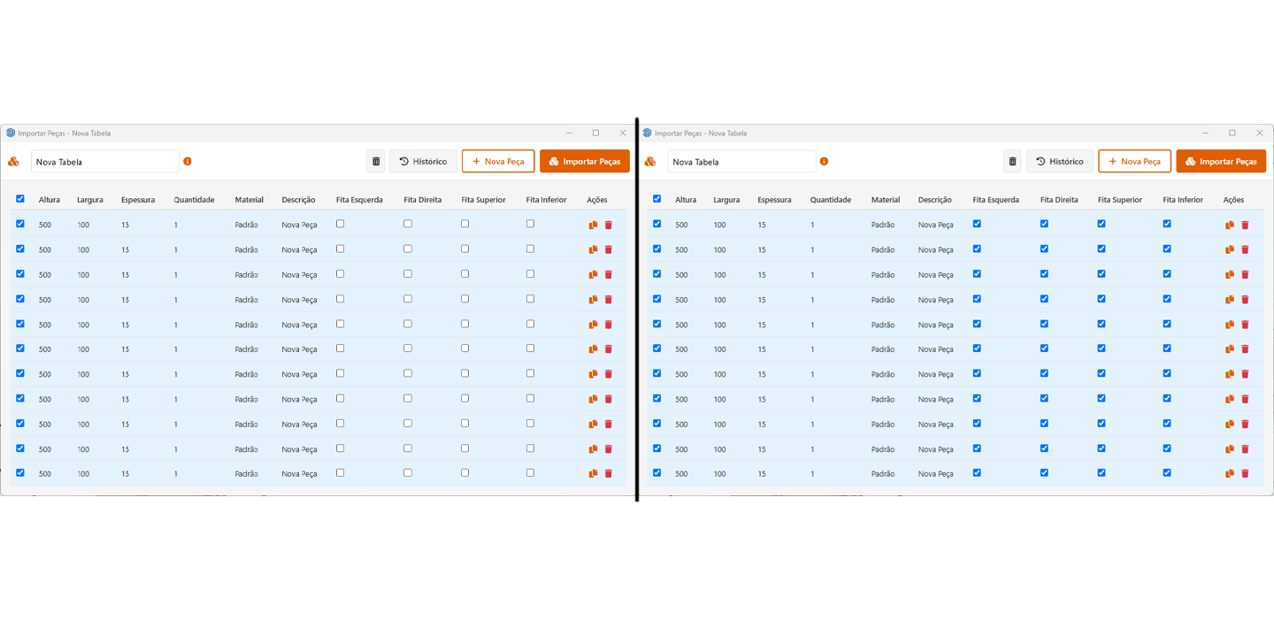
Task: Click the Material column header in right window
Action: (885, 200)
